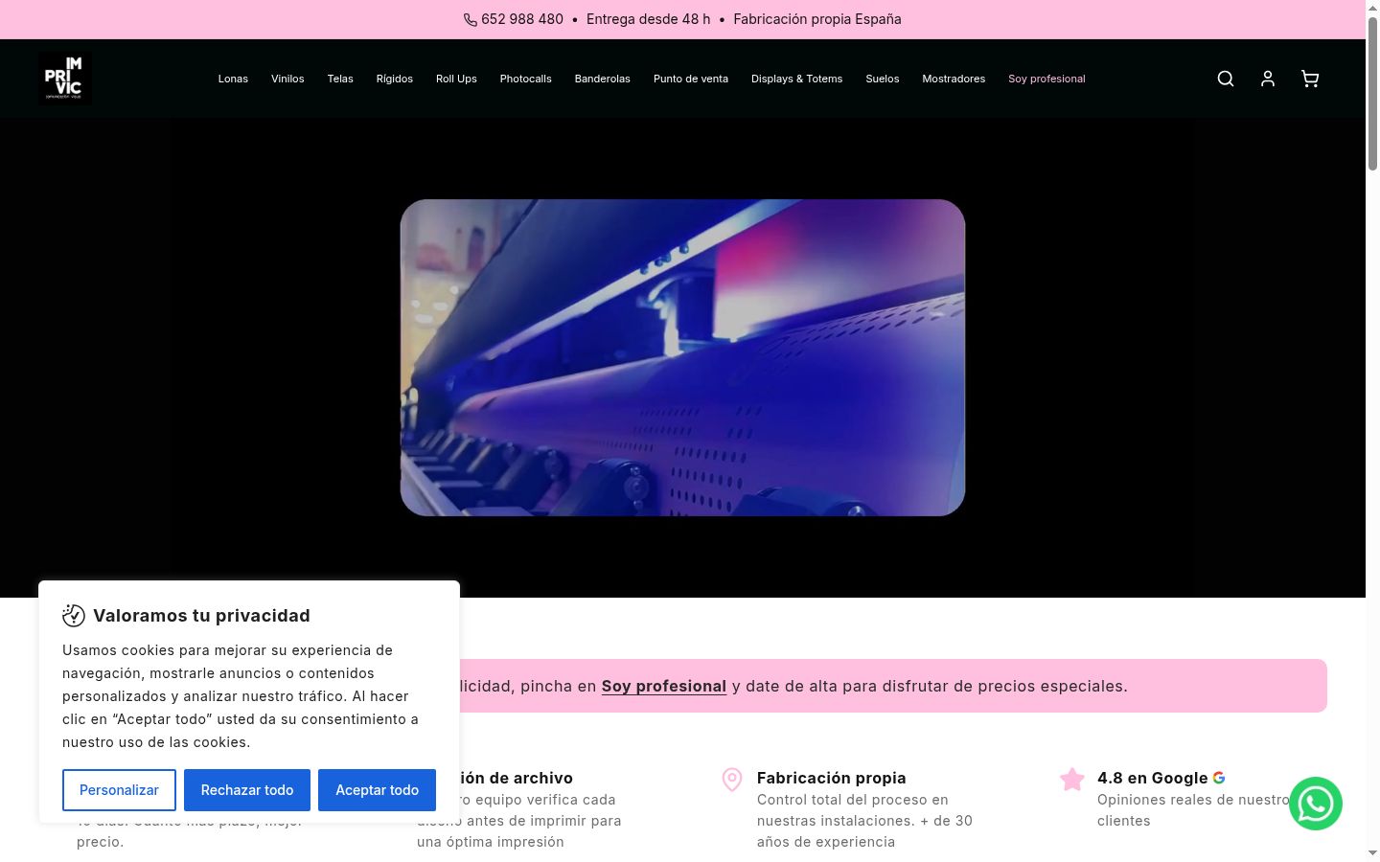Image resolution: width=1380 pixels, height=862 pixels.
Task: Open the Photocalls menu
Action: pyautogui.click(x=526, y=79)
